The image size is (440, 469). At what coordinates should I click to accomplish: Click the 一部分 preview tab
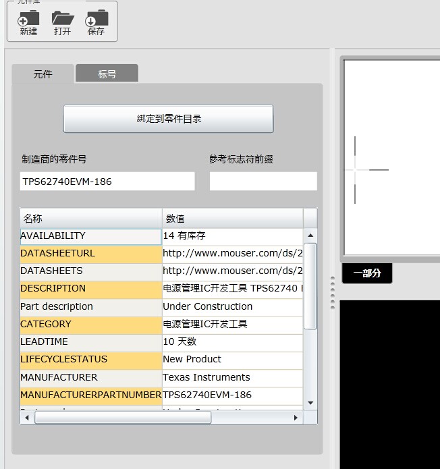pos(367,273)
